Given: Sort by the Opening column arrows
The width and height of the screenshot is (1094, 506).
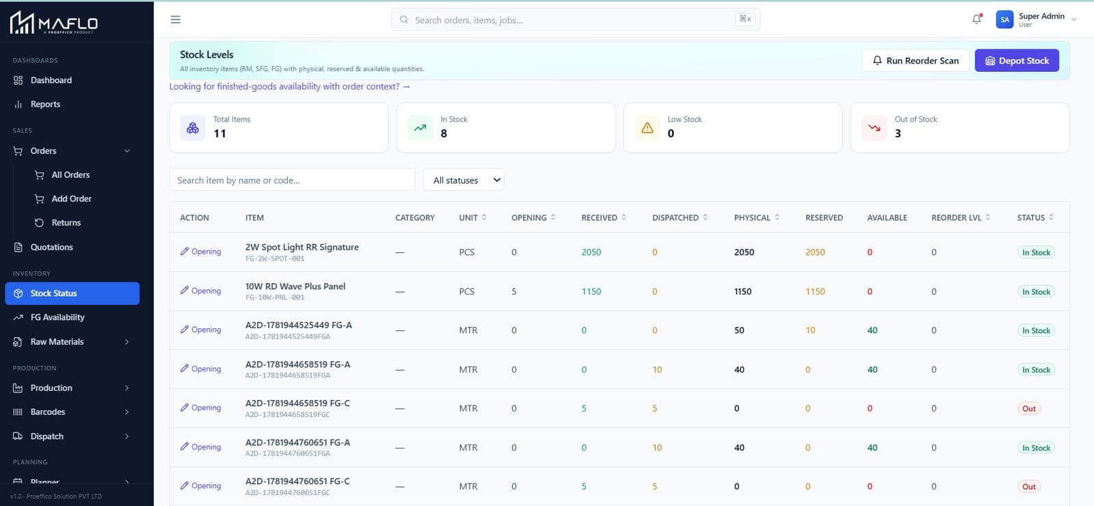Looking at the screenshot, I should [x=553, y=217].
